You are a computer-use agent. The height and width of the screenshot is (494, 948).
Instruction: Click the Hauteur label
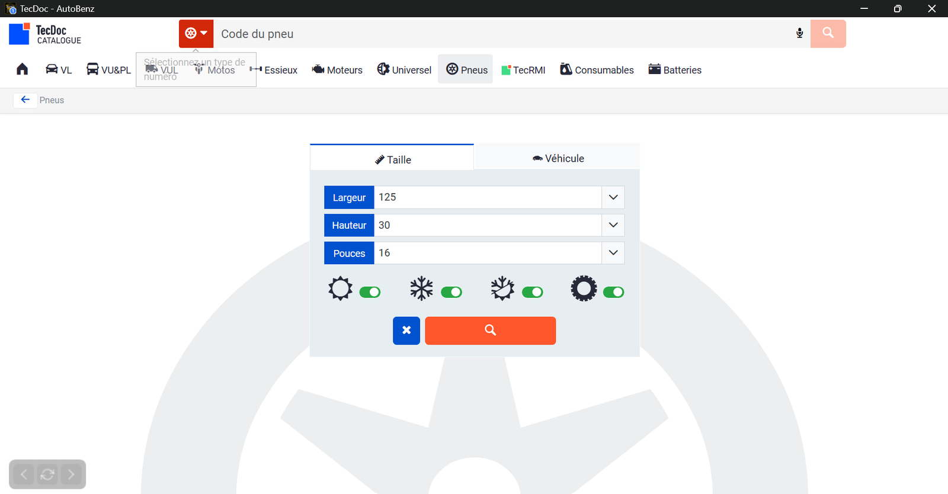349,225
